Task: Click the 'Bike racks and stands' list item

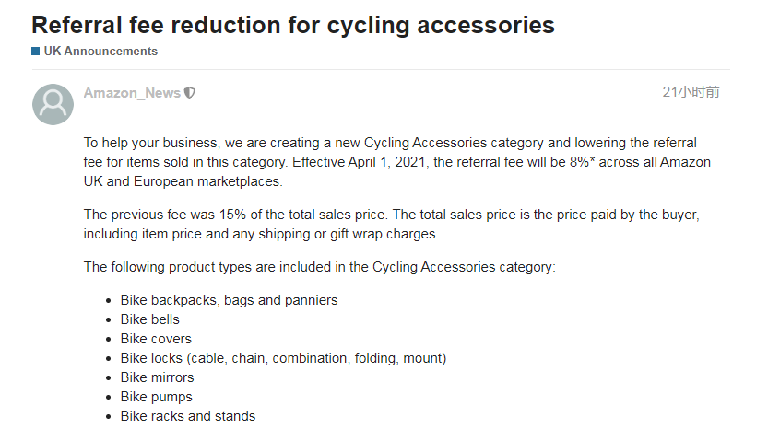Action: click(188, 416)
